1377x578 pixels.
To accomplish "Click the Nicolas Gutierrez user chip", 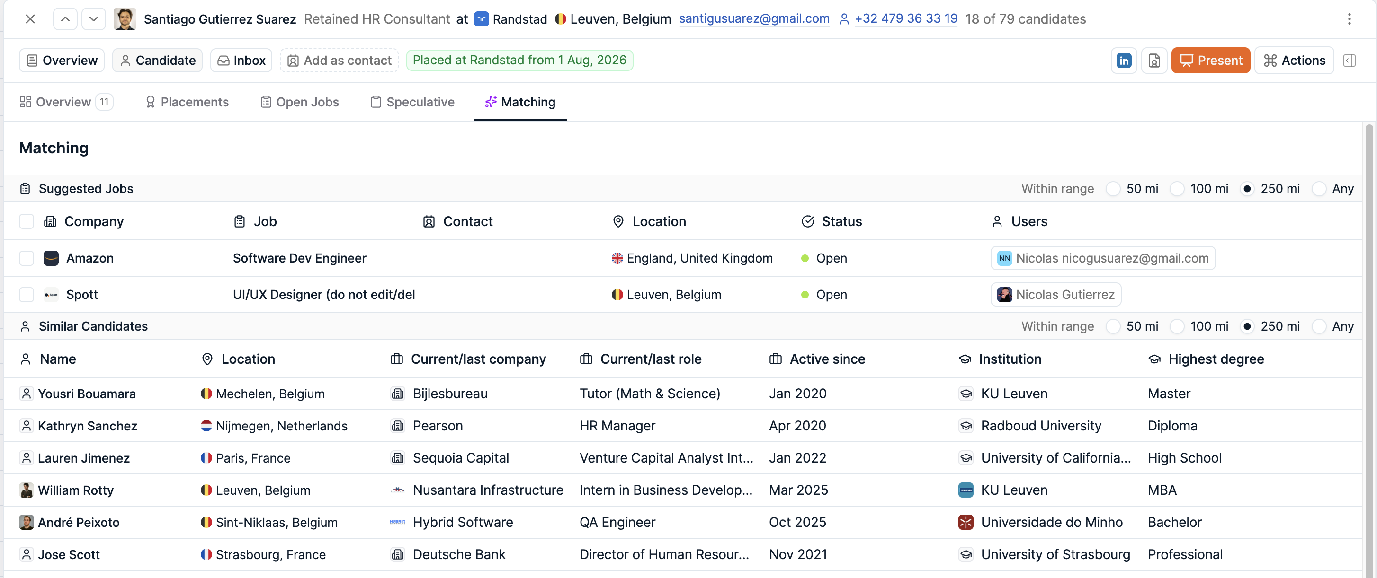I will 1056,295.
